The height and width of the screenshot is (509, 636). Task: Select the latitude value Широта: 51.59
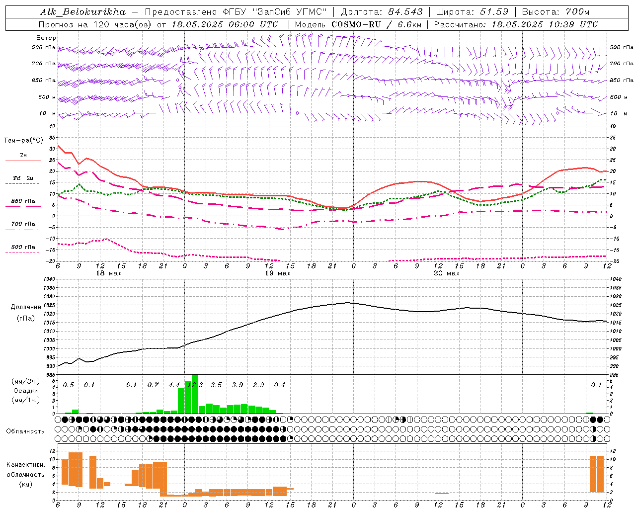coord(472,12)
